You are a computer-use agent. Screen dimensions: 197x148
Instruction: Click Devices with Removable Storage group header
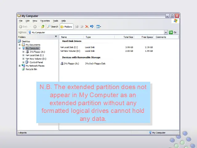[x=81, y=57]
